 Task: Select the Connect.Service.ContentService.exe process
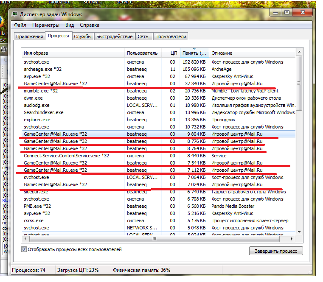[159, 156]
